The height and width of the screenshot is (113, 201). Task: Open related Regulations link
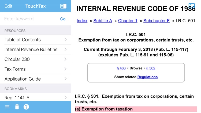[147, 77]
